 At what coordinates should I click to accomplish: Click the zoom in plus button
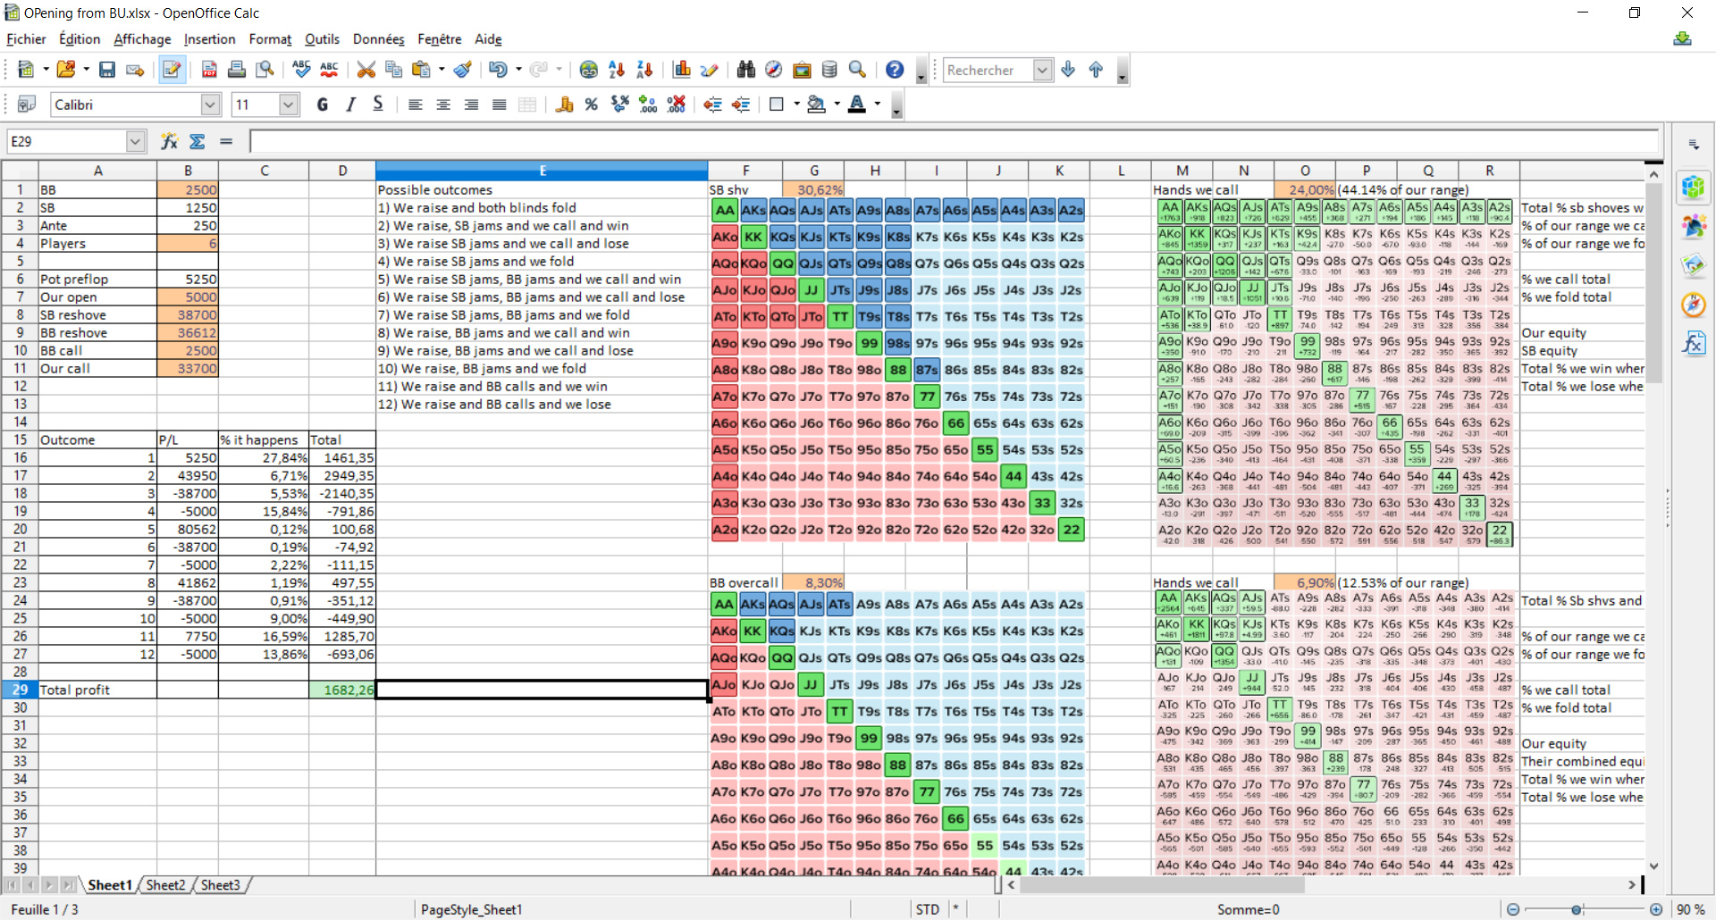pyautogui.click(x=1656, y=909)
